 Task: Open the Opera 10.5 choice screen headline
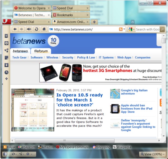[80, 100]
